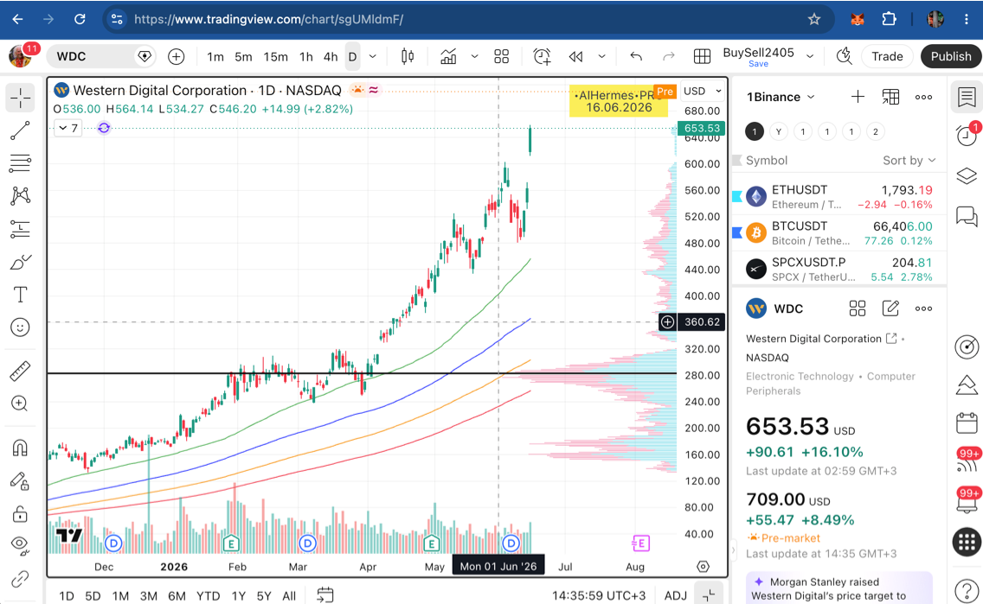Expand the timeframe interval dropdown
The height and width of the screenshot is (604, 983).
[x=372, y=56]
